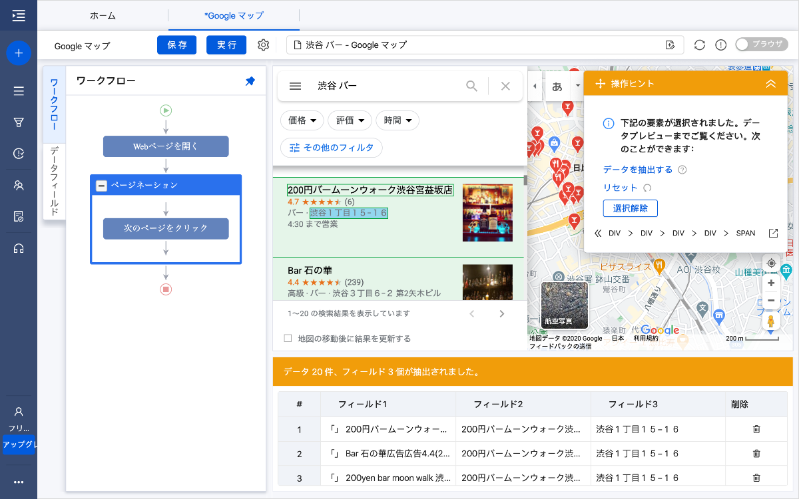Select the 次のページをクリック workflow step

(166, 228)
